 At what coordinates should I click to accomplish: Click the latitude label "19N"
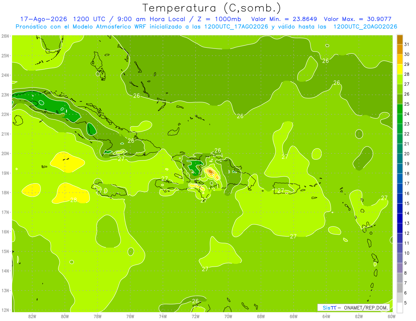pyautogui.click(x=5, y=173)
